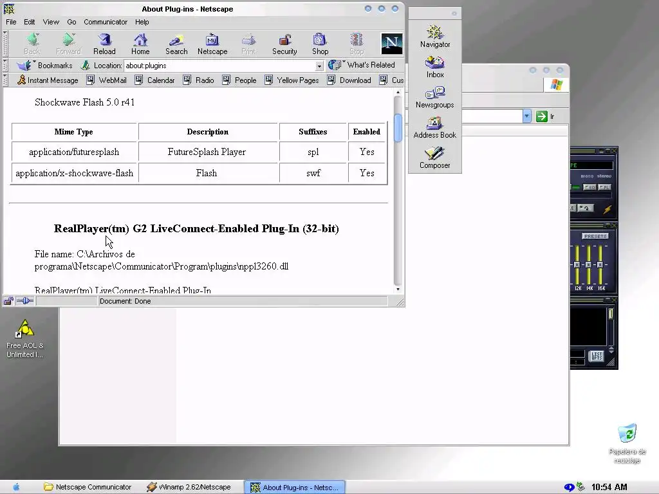Open the Help menu

click(x=142, y=22)
